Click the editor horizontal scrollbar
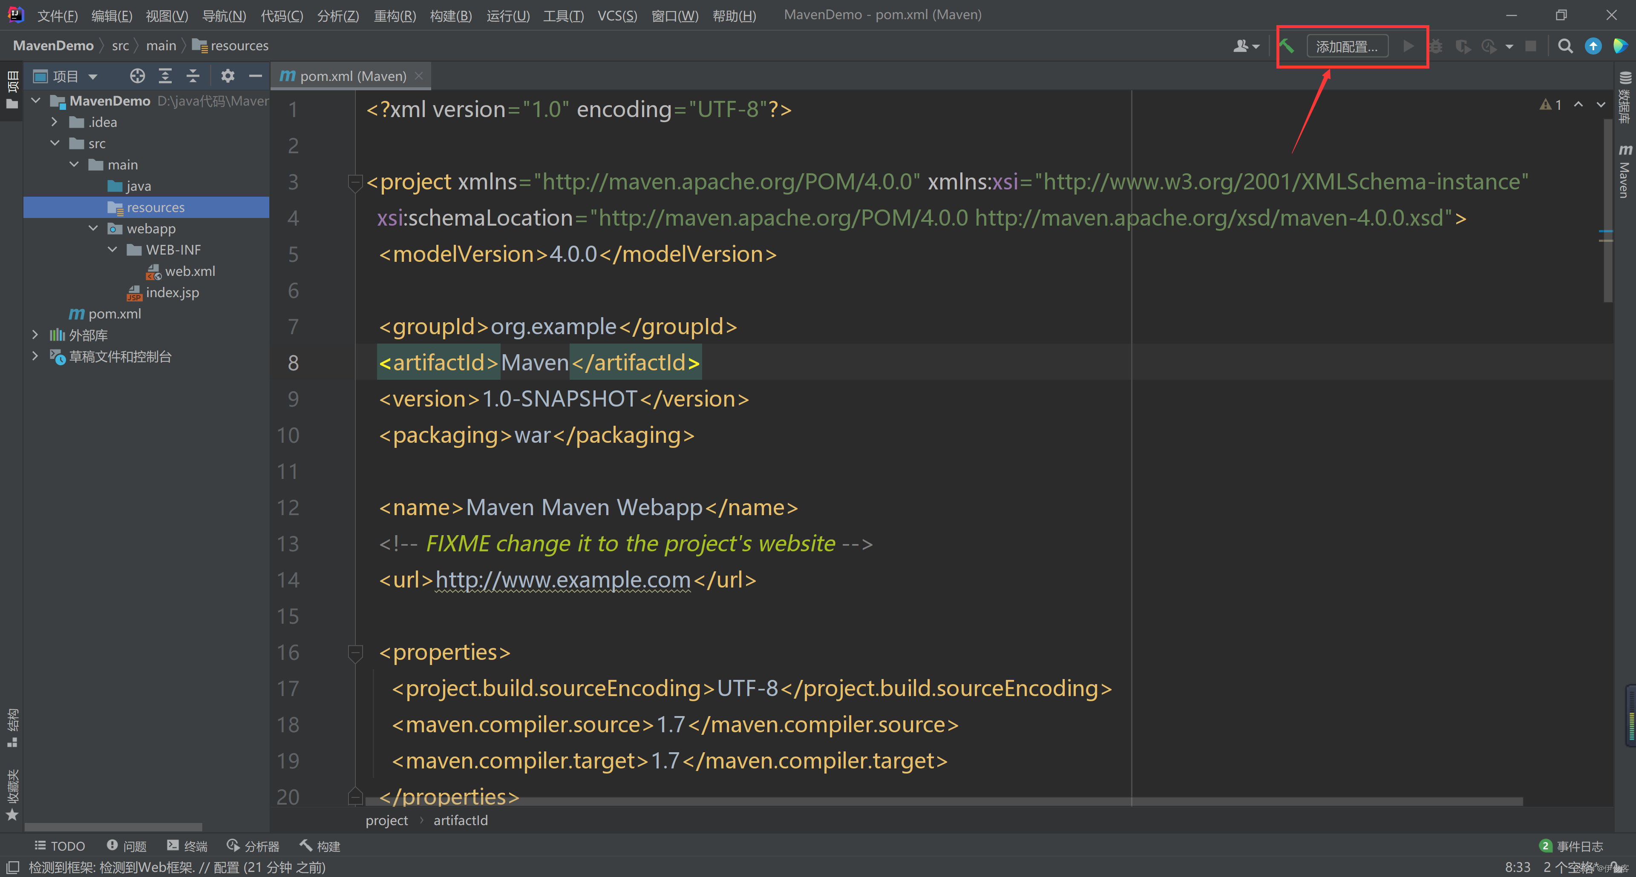The width and height of the screenshot is (1636, 877). pos(944,802)
